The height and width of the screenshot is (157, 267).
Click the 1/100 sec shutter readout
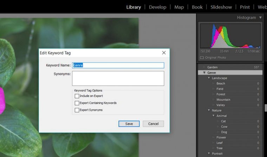point(253,51)
